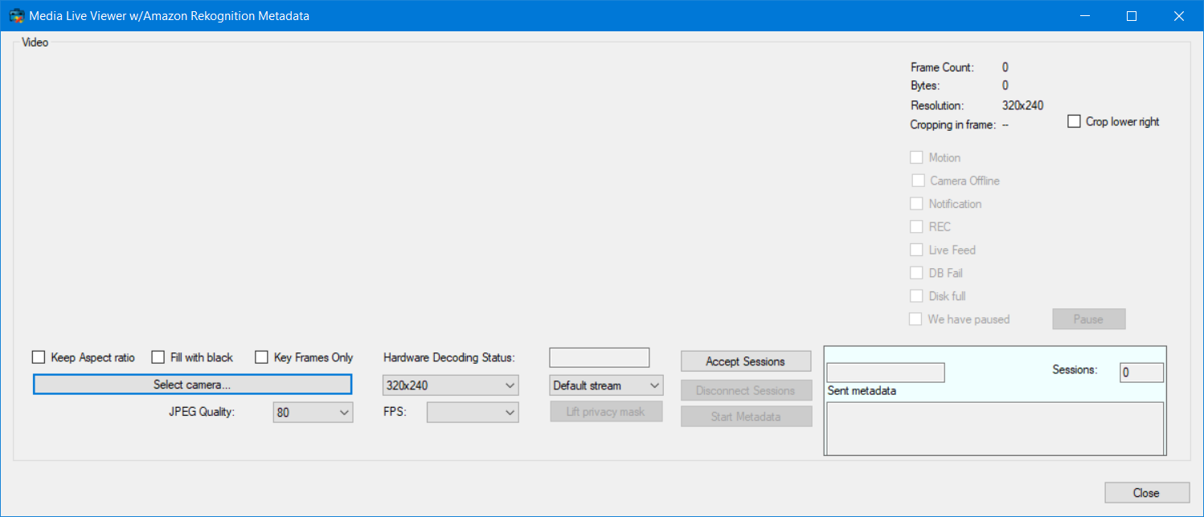1204x517 pixels.
Task: Click the field above Sent metadata label
Action: [x=885, y=372]
